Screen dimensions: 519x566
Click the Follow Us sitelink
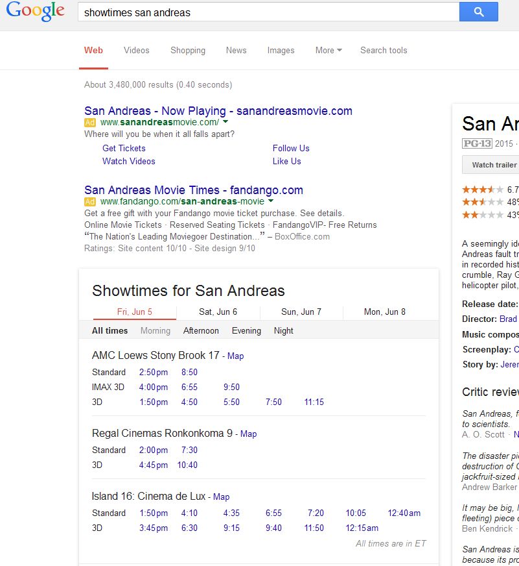(291, 149)
